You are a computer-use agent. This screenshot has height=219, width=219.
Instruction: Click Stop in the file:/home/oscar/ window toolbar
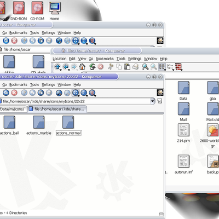pyautogui.click(x=100, y=67)
